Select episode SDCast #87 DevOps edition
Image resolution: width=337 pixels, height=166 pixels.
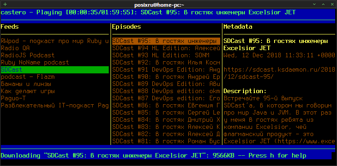[x=166, y=98]
